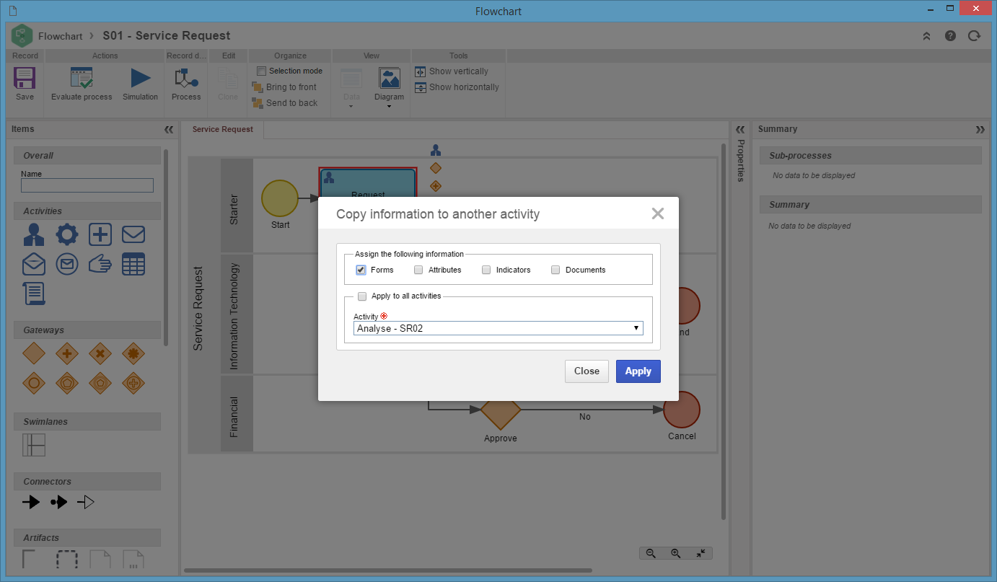Select the circled envelope message event icon

coord(67,265)
